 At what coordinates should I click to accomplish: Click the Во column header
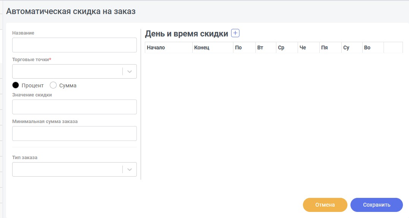[373, 47]
